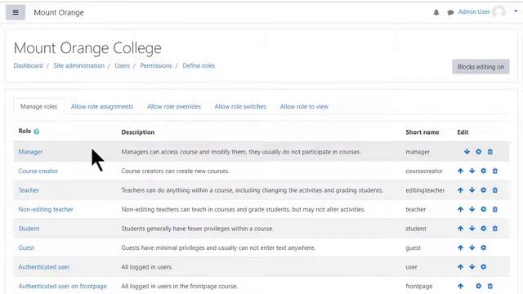
Task: Open Authenticated user on frontpage link
Action: coord(62,286)
